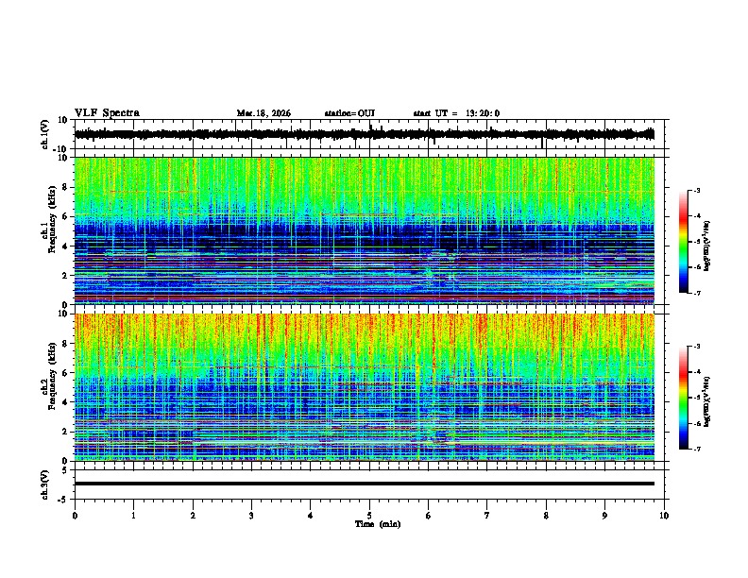Click the ch.1 spectrogram plot
The width and height of the screenshot is (748, 578).
coord(365,230)
